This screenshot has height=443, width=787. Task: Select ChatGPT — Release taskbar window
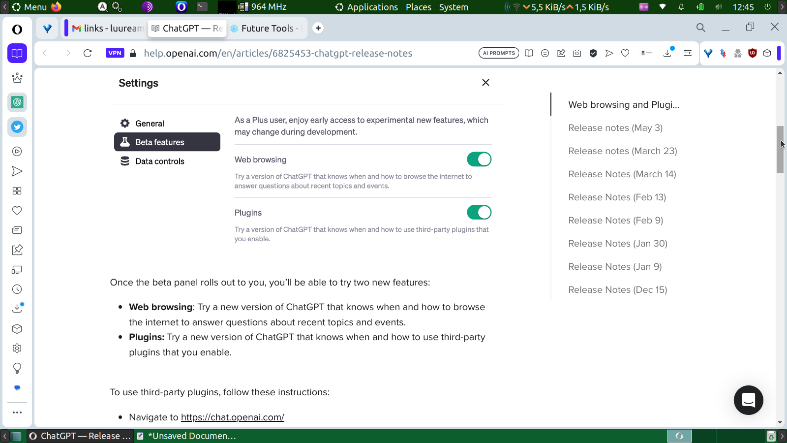(x=80, y=436)
